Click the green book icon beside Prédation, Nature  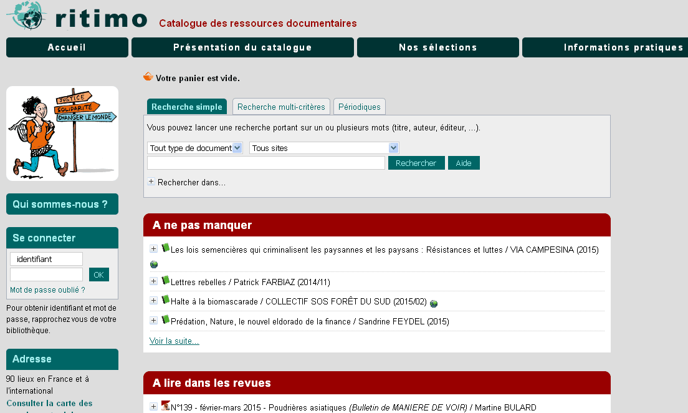coord(166,320)
